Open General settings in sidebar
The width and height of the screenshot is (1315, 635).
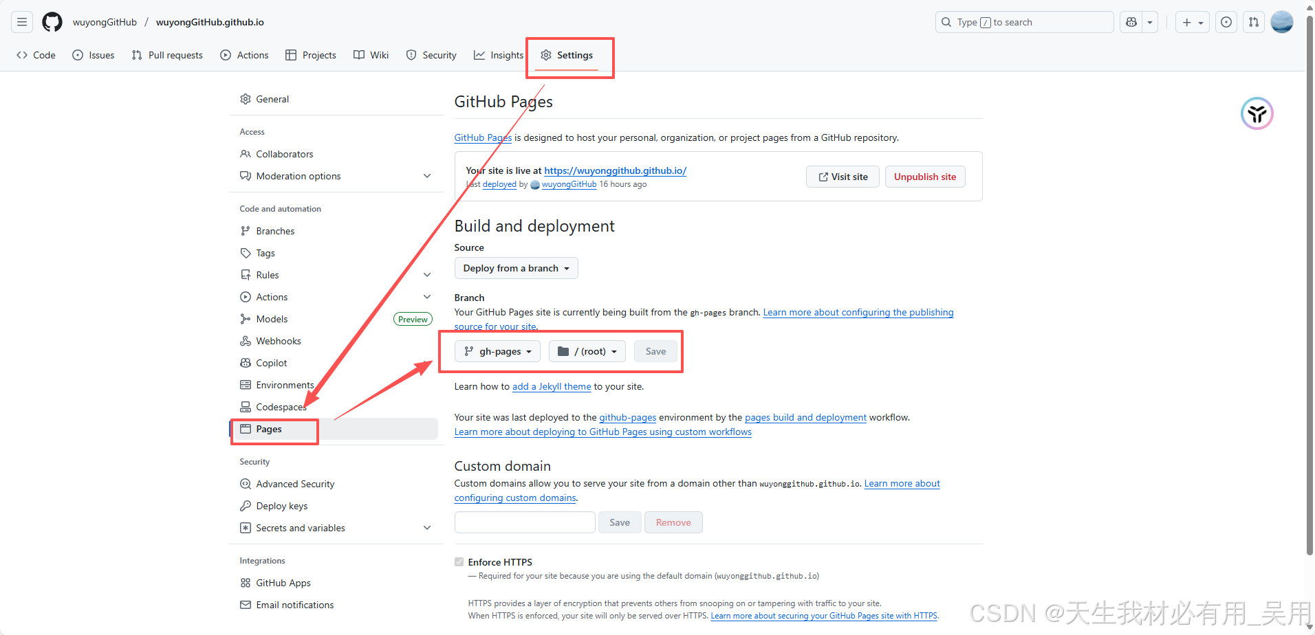272,99
